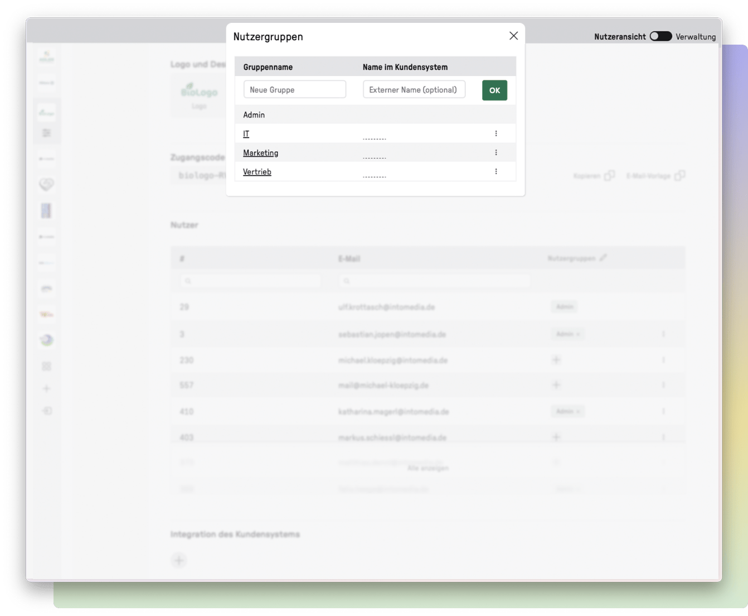Viewport: 748px width, 616px height.
Task: Open the Marketing group link
Action: click(260, 153)
